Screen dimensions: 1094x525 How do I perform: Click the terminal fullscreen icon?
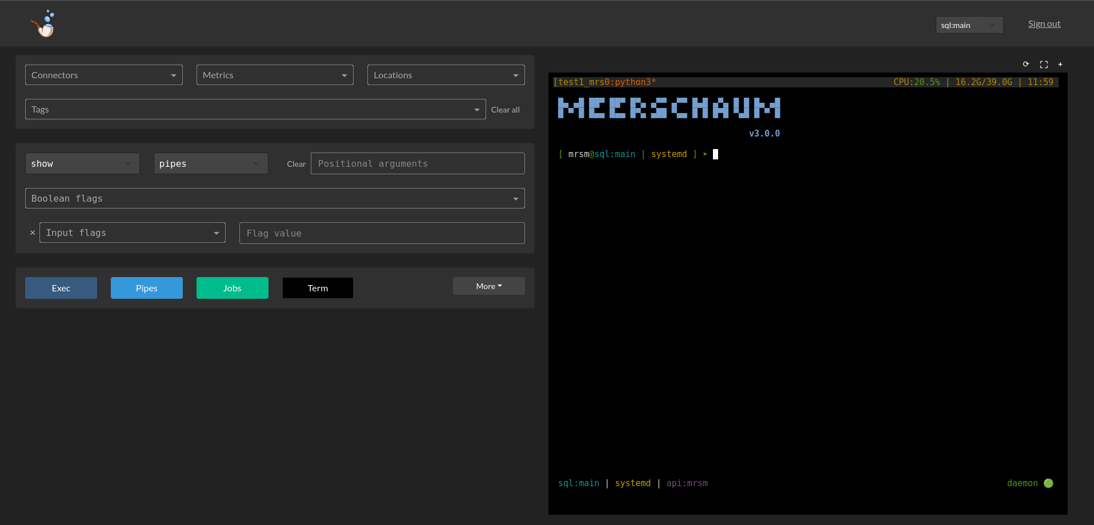click(1044, 65)
